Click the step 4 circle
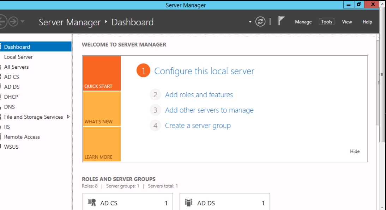 155,125
